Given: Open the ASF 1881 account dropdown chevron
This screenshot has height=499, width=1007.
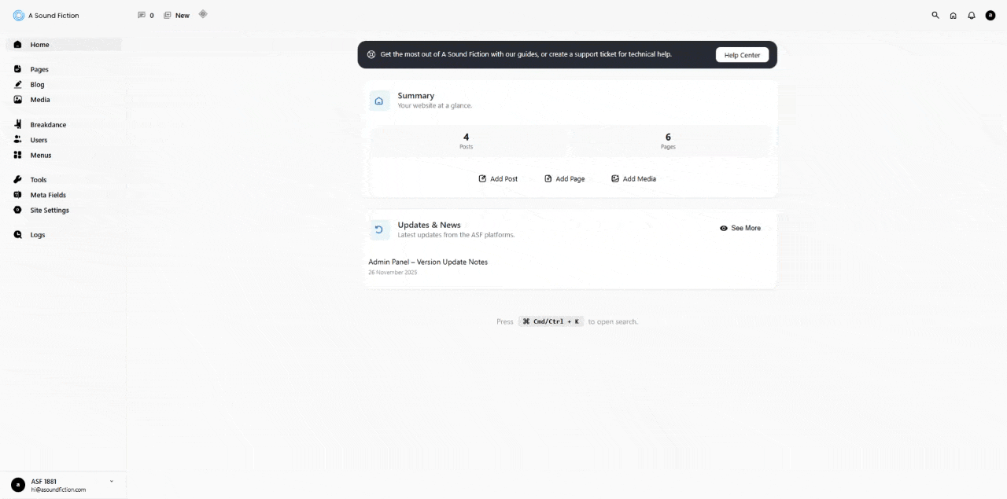Looking at the screenshot, I should pos(111,481).
